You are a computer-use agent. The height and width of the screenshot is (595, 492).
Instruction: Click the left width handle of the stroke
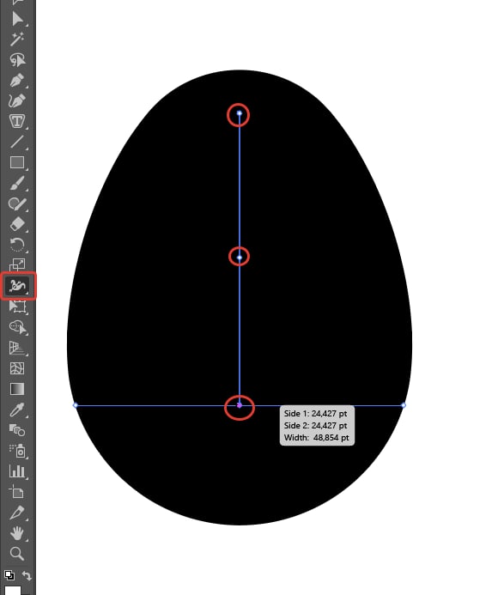tap(76, 405)
